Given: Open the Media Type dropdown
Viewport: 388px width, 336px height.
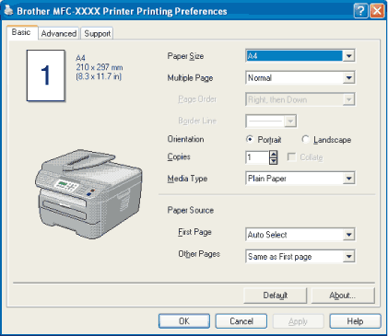Looking at the screenshot, I should click(349, 179).
